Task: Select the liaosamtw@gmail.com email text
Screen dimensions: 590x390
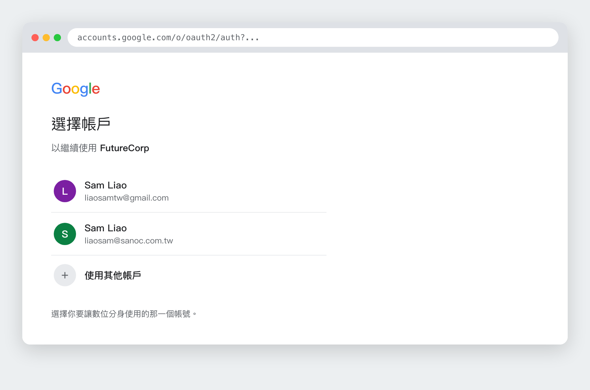Action: 127,198
